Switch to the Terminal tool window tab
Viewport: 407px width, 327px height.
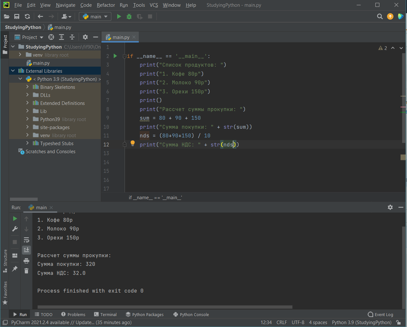pyautogui.click(x=105, y=314)
